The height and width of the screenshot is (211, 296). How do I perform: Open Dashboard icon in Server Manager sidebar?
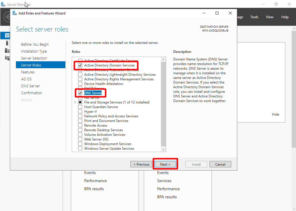7,36
